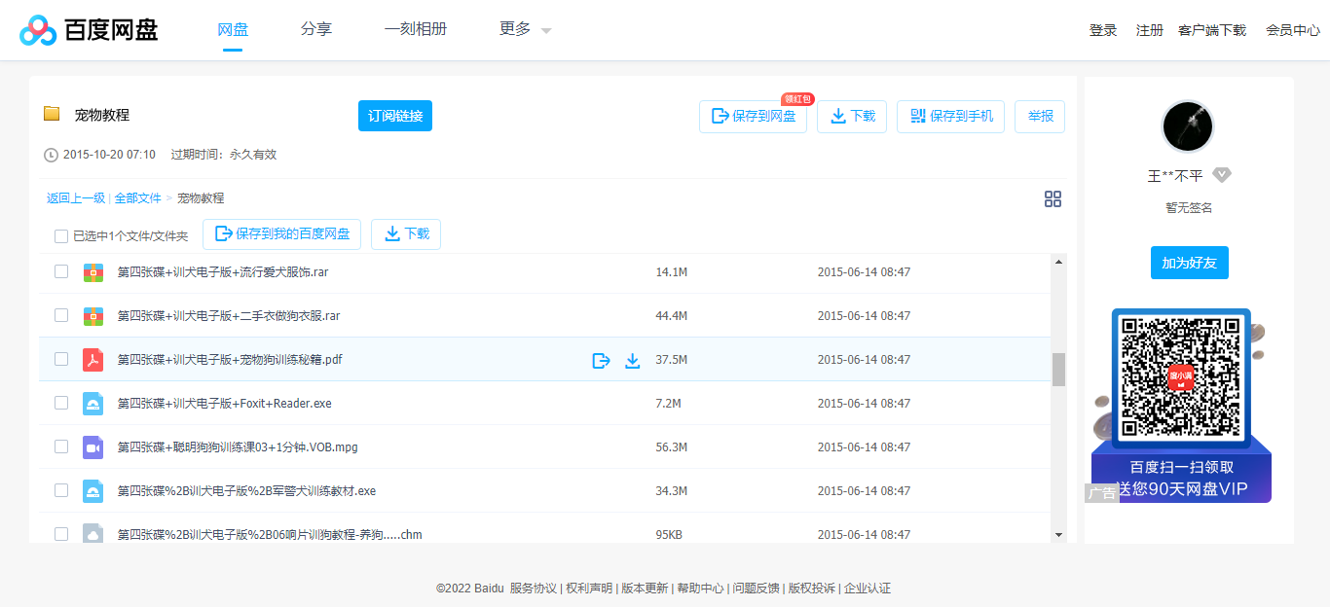Switch to grid view above the file list
The image size is (1330, 607).
point(1053,198)
